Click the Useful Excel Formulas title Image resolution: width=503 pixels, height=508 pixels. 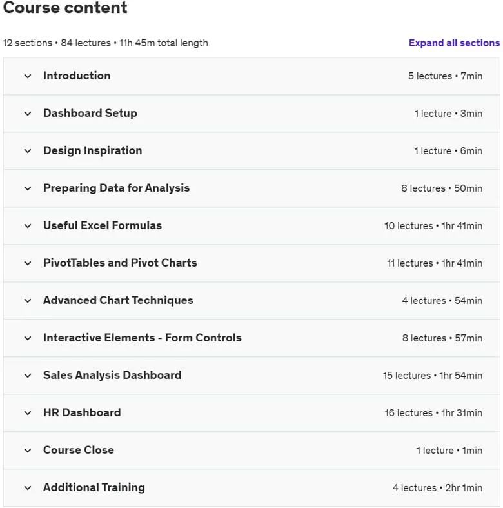103,225
